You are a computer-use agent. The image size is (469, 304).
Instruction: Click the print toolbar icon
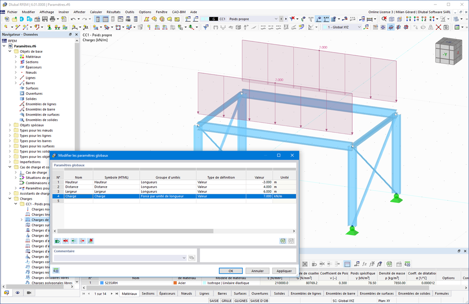click(52, 19)
